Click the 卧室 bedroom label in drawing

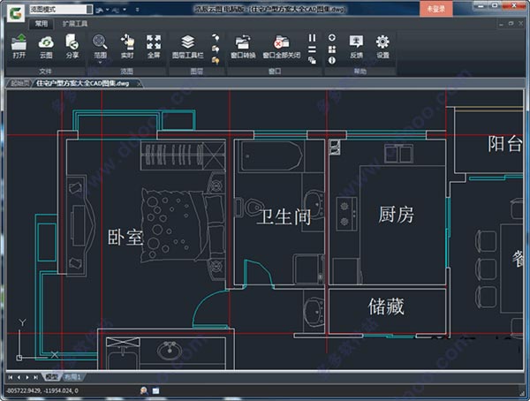pos(125,237)
